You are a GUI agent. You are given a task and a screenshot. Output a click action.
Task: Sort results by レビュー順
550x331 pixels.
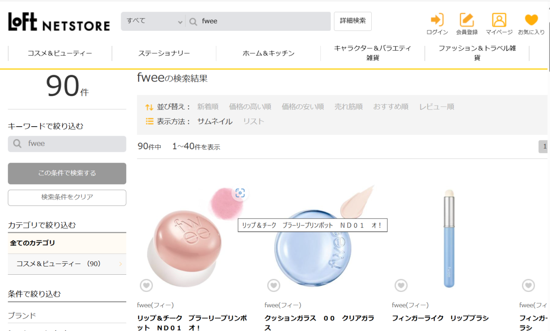pyautogui.click(x=437, y=106)
